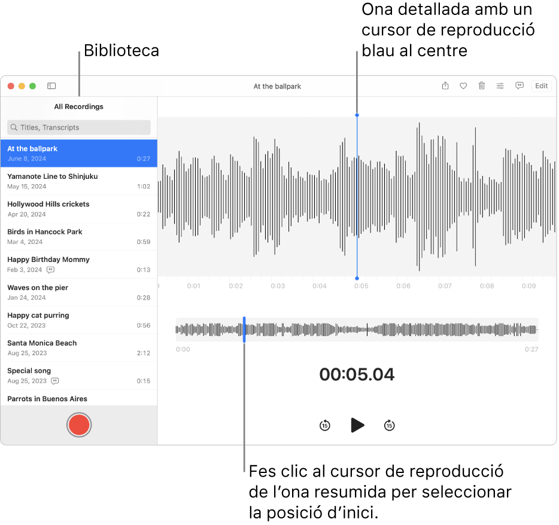Open the Santa Monica Beach recording
Viewport: 559px width, 525px height.
(x=79, y=348)
